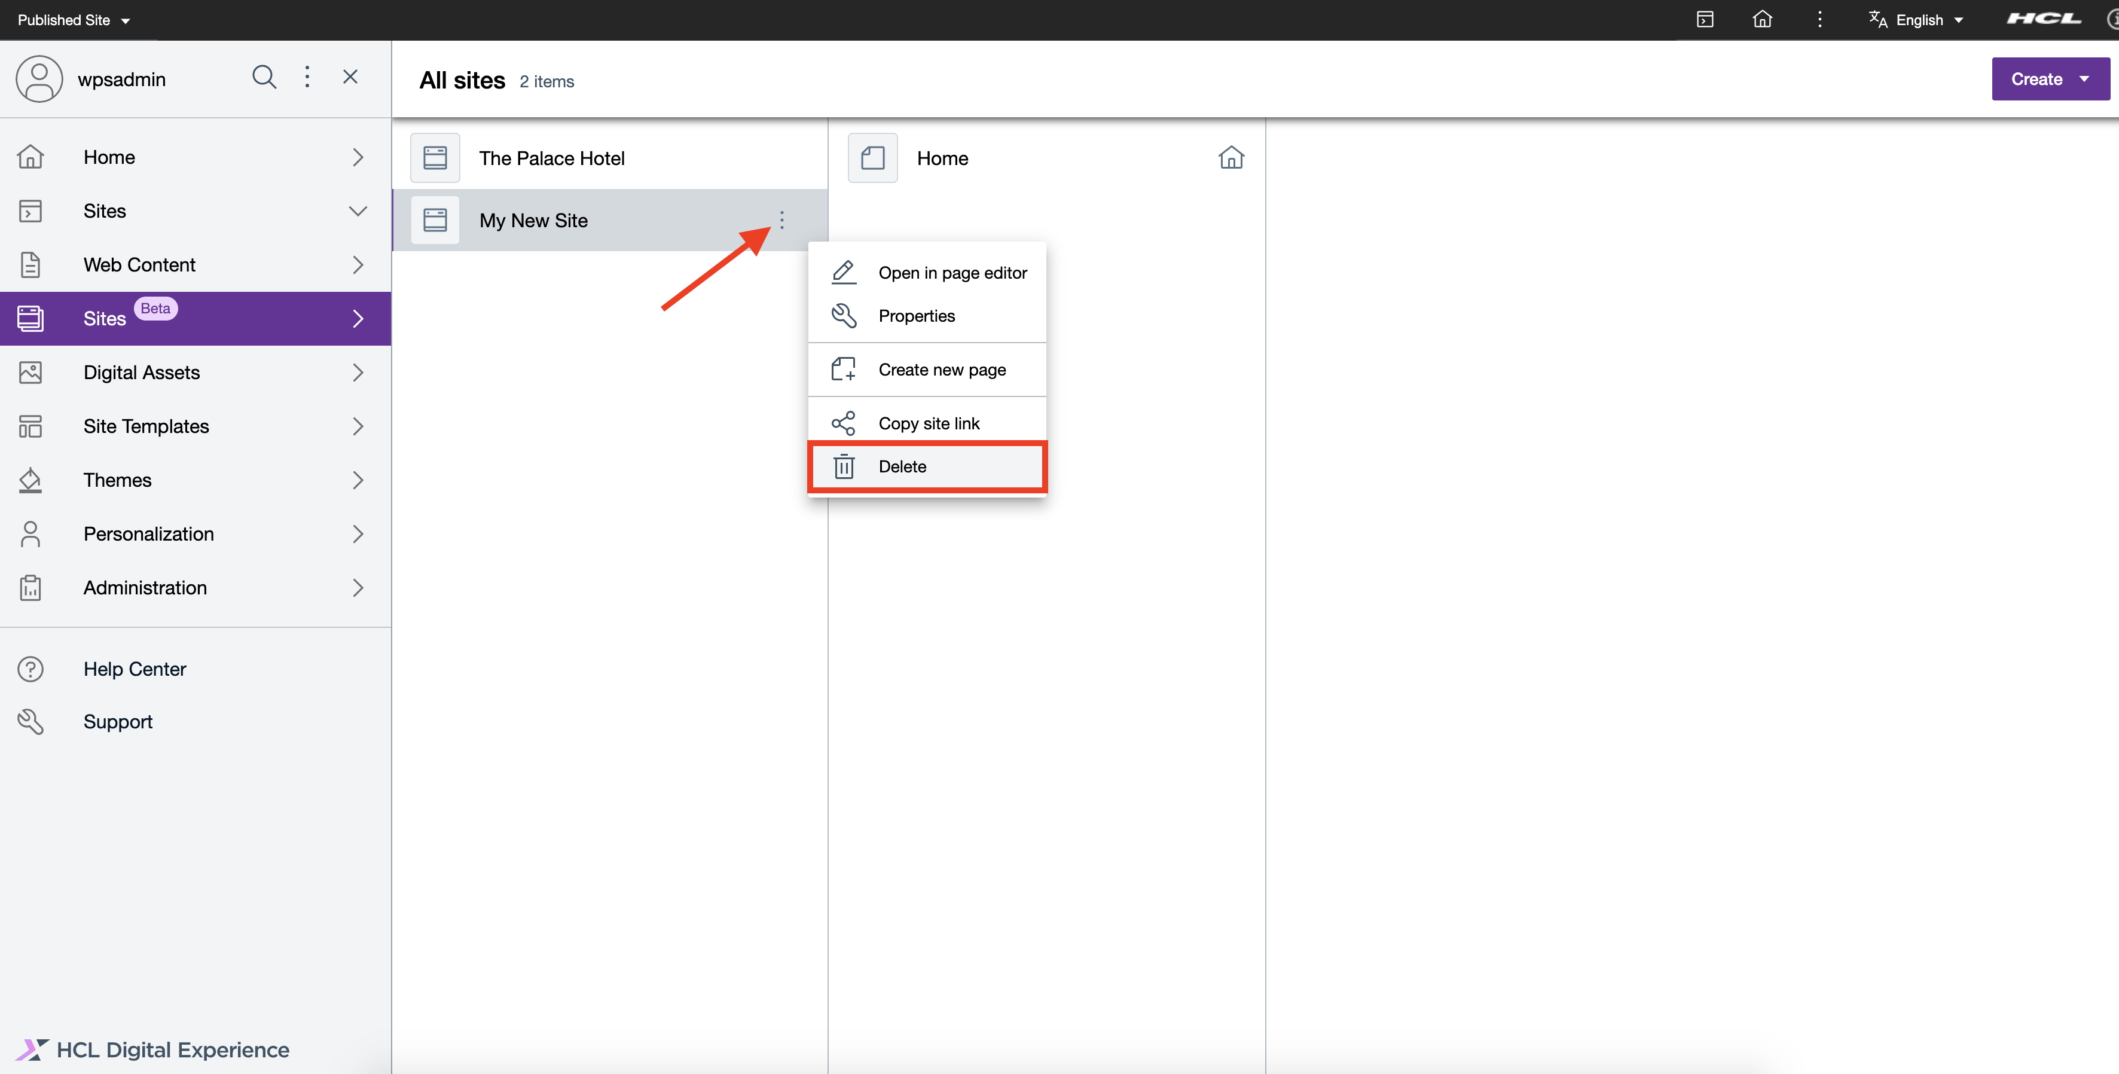Click the My New Site three-dot menu

pyautogui.click(x=781, y=219)
